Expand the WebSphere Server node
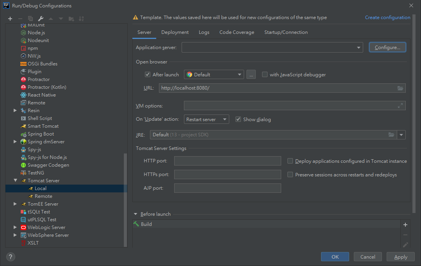The height and width of the screenshot is (266, 421). (15, 235)
